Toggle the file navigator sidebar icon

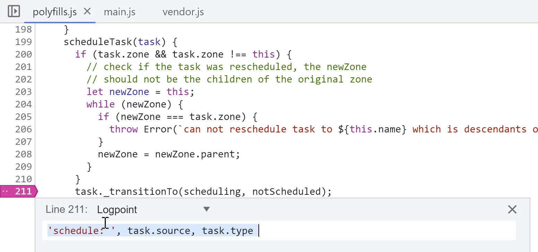[14, 11]
